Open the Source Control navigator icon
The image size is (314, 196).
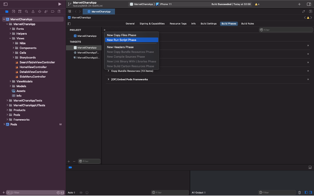tap(13, 12)
